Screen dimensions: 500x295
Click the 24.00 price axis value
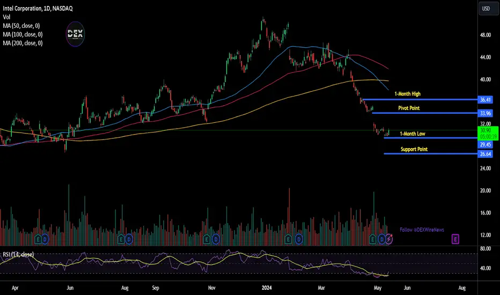pos(486,168)
